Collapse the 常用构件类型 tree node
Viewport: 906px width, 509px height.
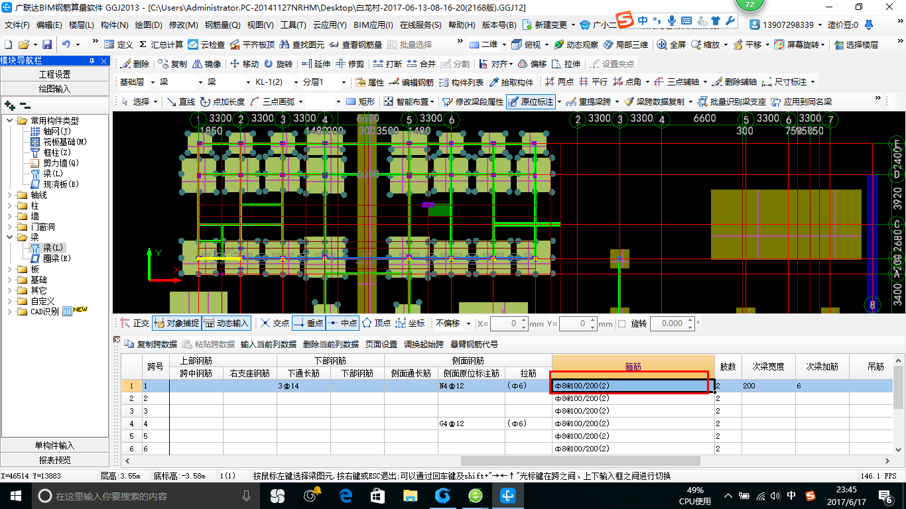(10, 121)
